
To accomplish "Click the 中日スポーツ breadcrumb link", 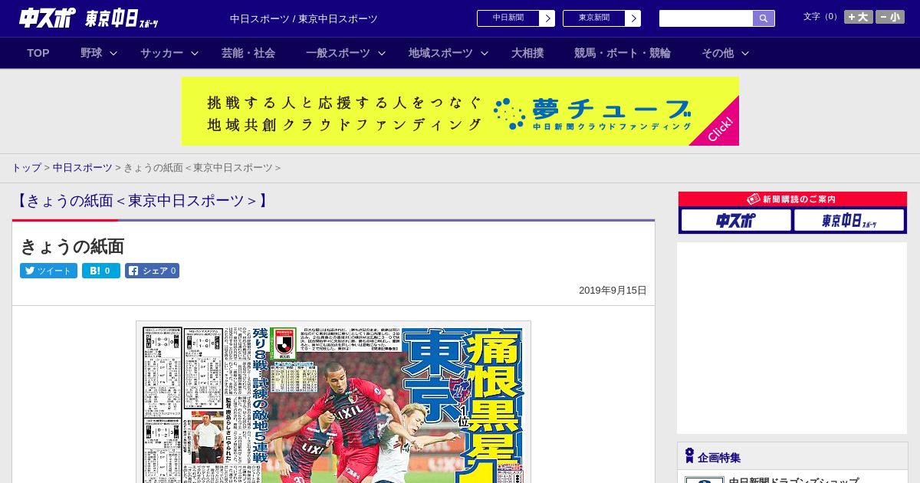I will pyautogui.click(x=83, y=167).
